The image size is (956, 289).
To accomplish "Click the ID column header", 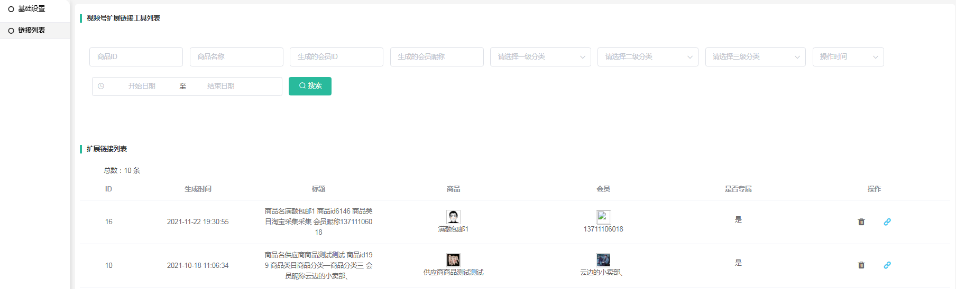I will (x=108, y=189).
